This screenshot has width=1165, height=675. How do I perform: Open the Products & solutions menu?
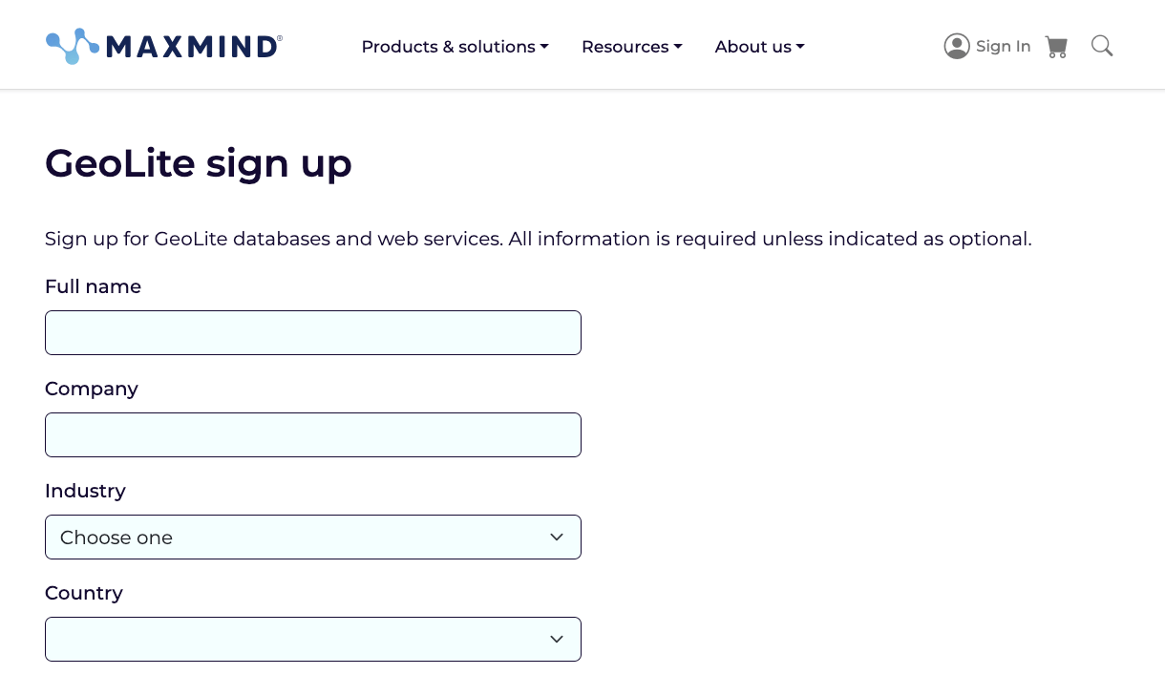tap(448, 47)
